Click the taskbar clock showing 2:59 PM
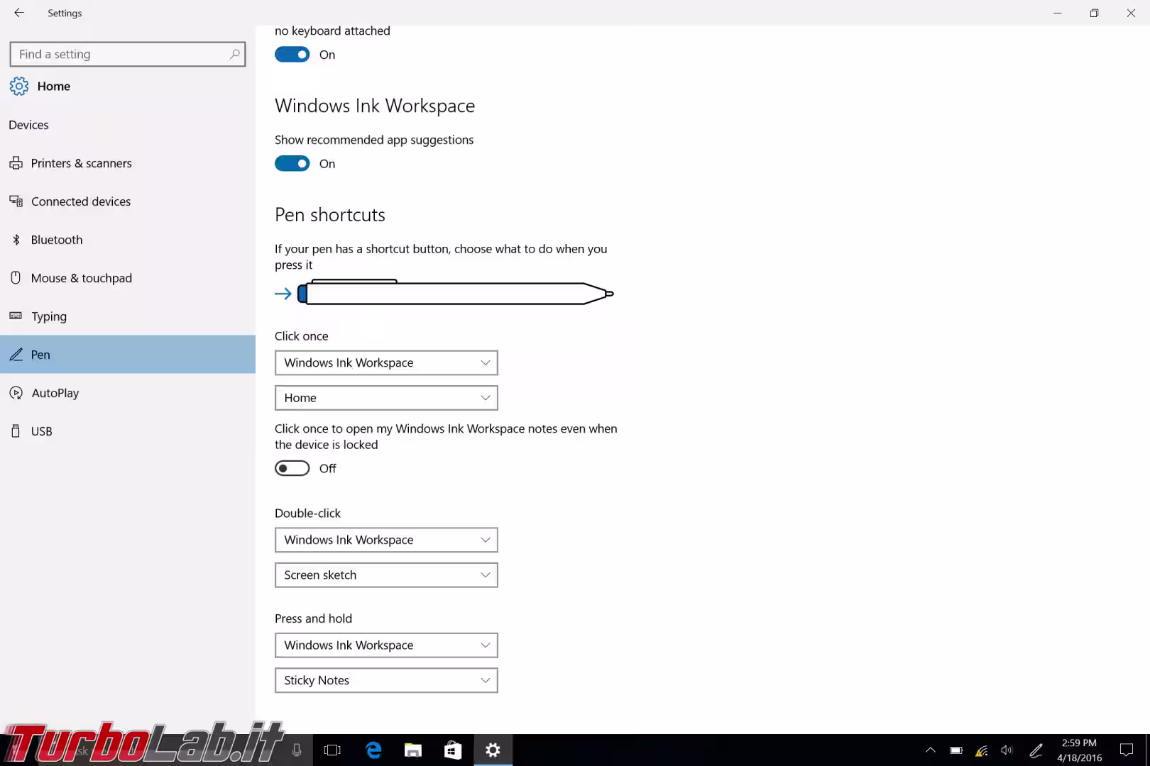The image size is (1150, 766). 1079,750
